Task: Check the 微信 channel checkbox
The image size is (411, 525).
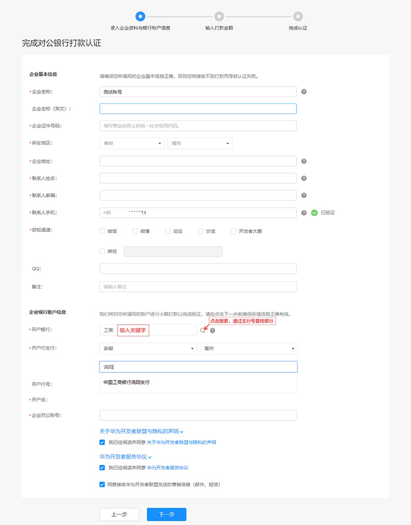Action: pos(103,231)
